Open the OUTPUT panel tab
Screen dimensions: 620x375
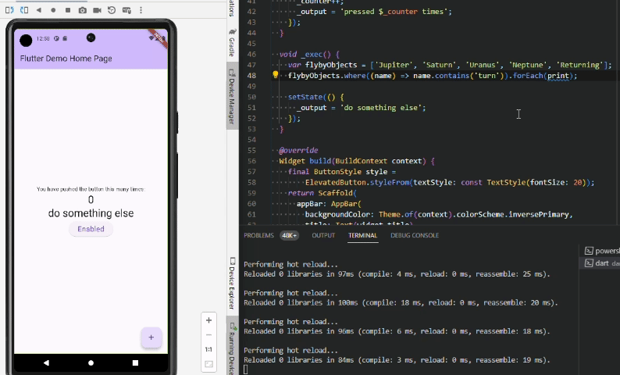(x=323, y=235)
